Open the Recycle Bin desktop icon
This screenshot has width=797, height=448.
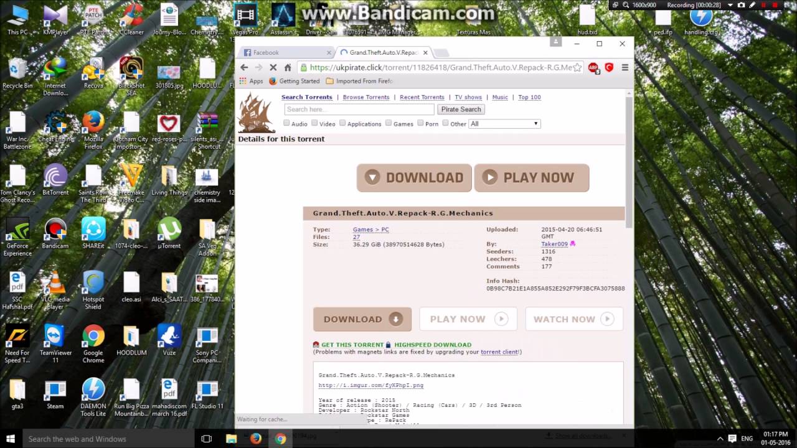pyautogui.click(x=17, y=73)
